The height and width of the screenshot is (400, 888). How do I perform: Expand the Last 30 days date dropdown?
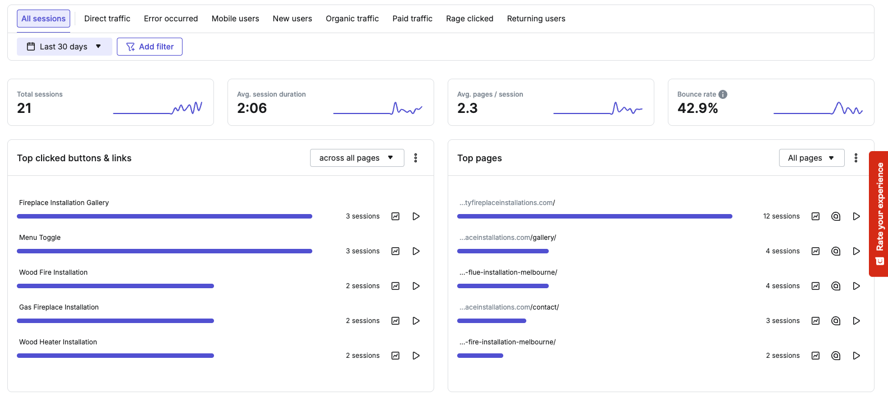[x=64, y=47]
